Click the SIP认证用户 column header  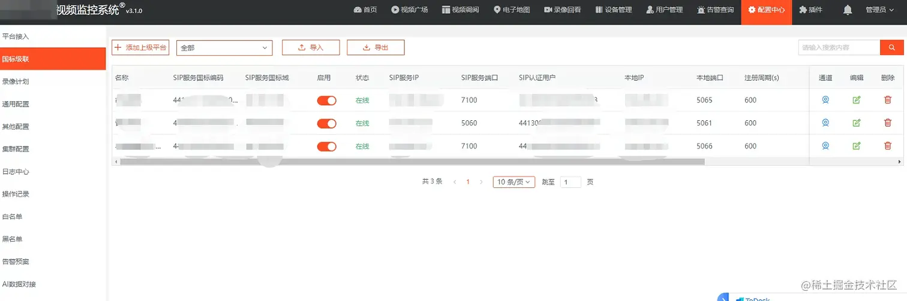coord(537,78)
